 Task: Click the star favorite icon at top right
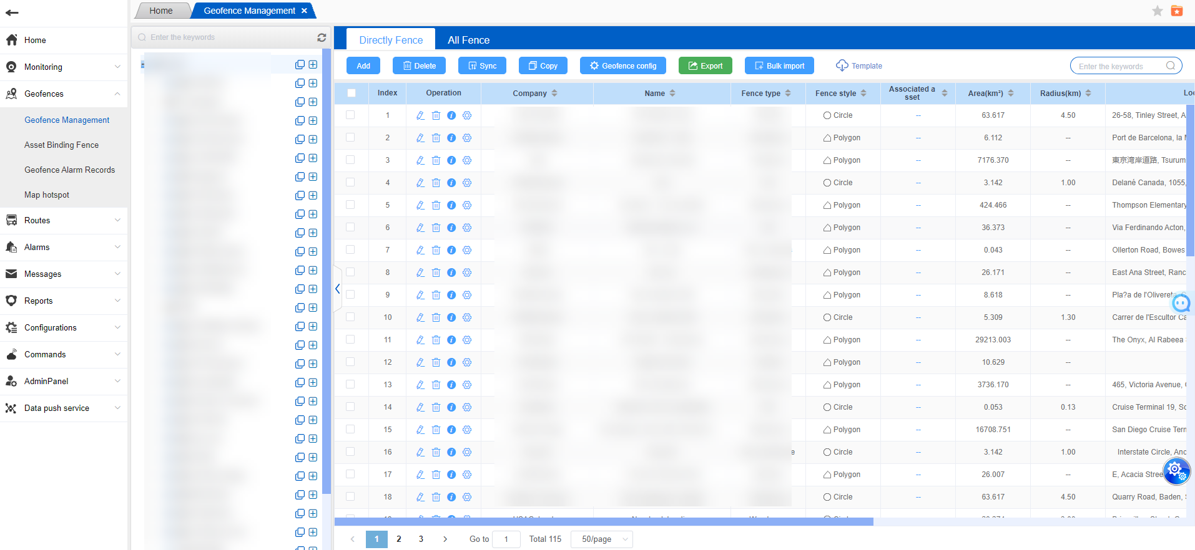(1157, 11)
